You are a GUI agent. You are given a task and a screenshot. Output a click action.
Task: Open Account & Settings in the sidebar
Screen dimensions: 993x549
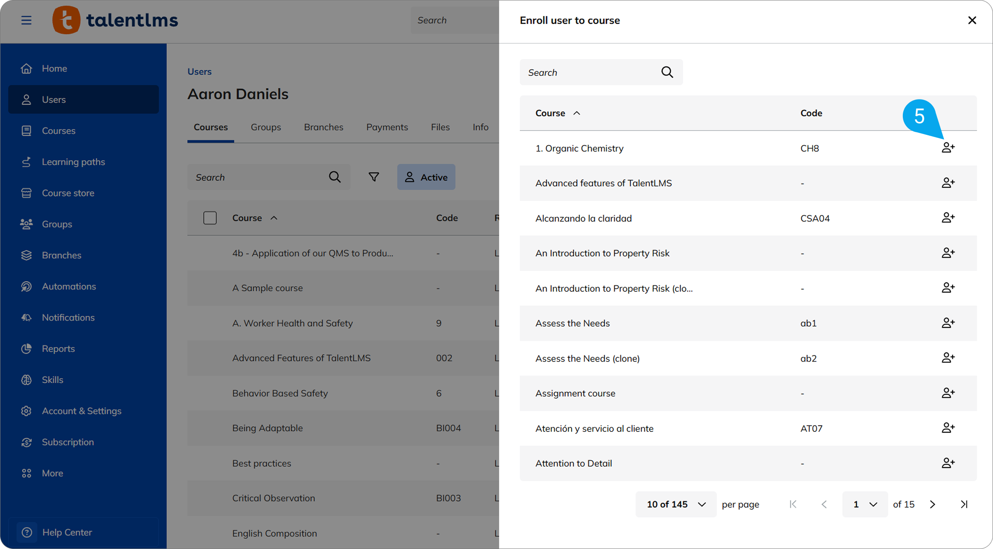point(83,411)
